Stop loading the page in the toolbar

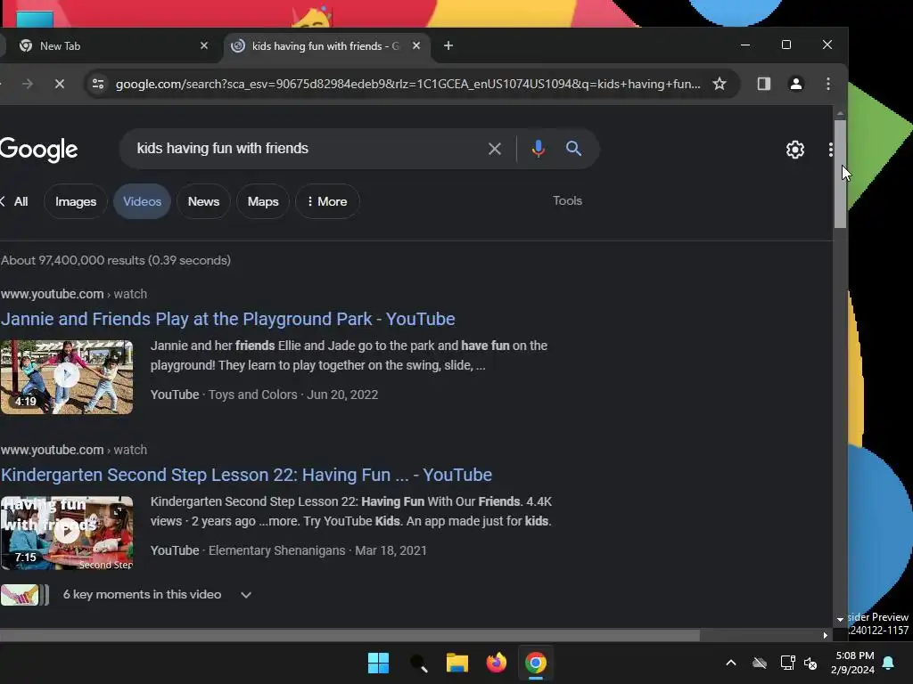point(60,85)
